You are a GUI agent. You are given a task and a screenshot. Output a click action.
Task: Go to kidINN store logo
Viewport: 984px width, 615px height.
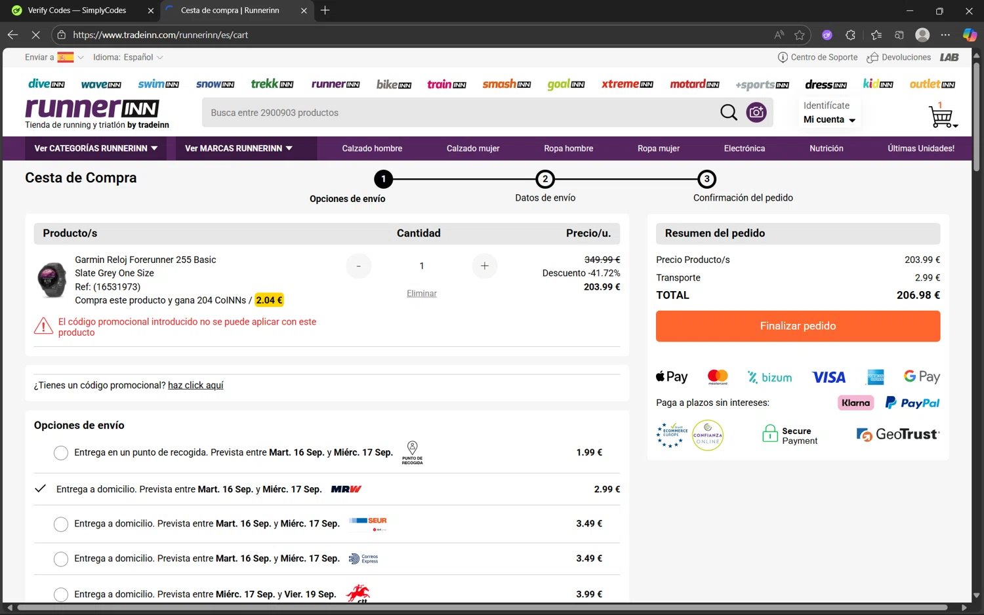(878, 83)
